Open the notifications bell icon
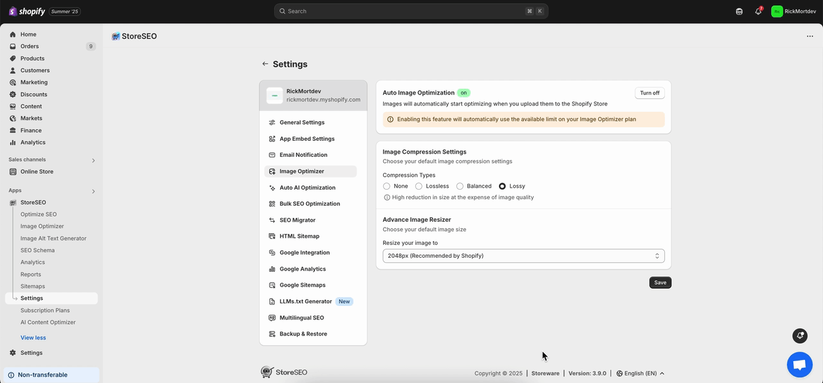Viewport: 823px width, 383px height. click(758, 12)
